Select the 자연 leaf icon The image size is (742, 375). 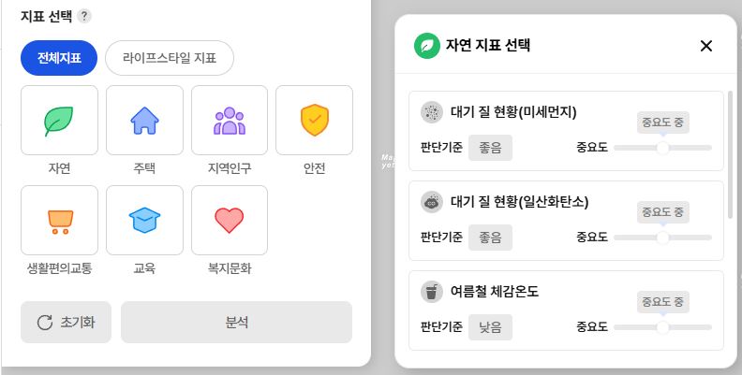click(59, 121)
